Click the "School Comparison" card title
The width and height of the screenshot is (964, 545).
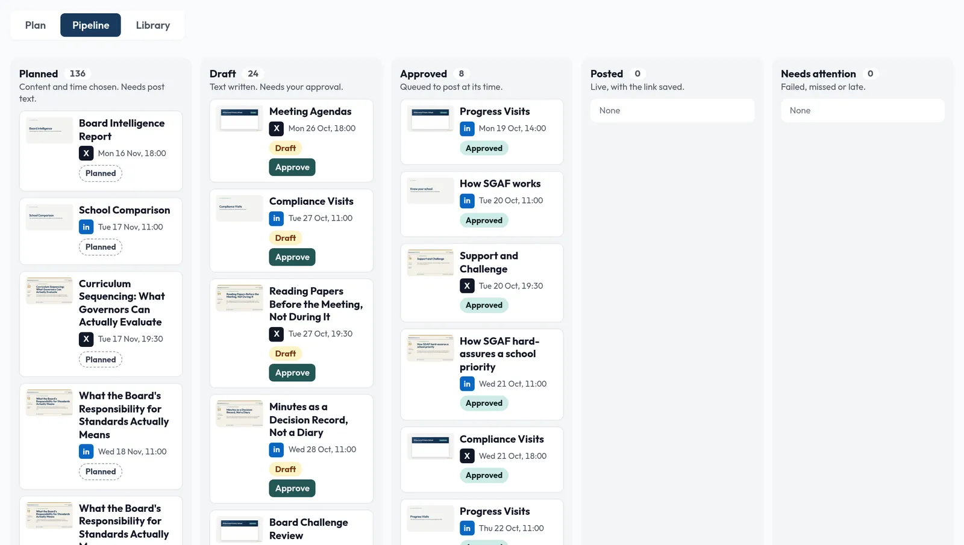[x=125, y=210]
